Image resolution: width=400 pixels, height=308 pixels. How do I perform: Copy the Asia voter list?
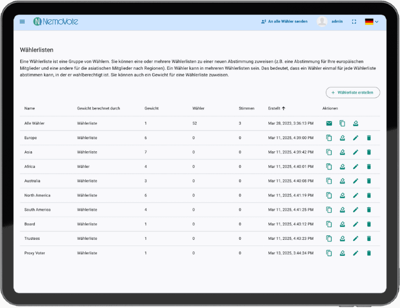coord(329,152)
